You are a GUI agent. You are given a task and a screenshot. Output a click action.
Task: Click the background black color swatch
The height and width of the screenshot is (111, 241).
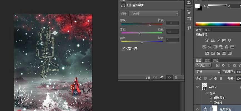200,9
